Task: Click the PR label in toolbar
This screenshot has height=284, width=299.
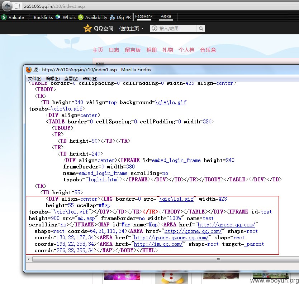Action: coord(128,17)
